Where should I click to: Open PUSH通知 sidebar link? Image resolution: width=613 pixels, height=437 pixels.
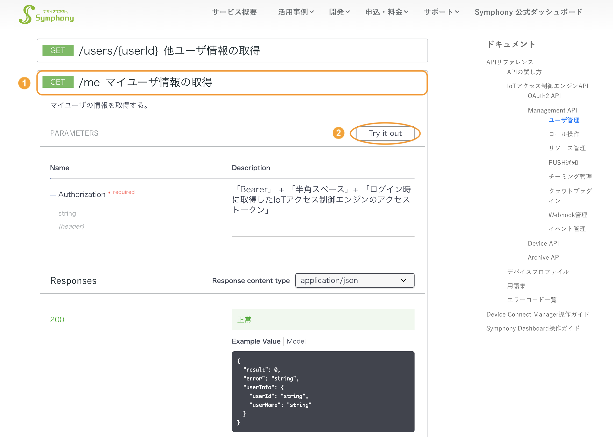[x=563, y=163]
